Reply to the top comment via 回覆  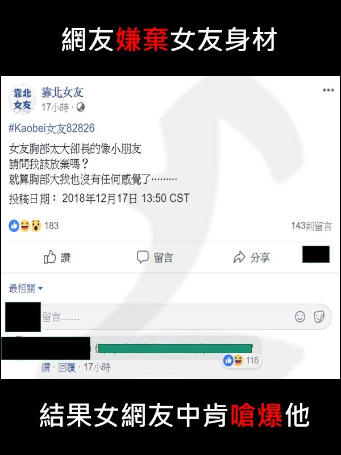click(66, 367)
